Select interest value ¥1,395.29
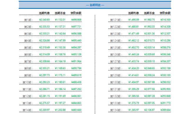The image size is (188, 114). point(134,89)
